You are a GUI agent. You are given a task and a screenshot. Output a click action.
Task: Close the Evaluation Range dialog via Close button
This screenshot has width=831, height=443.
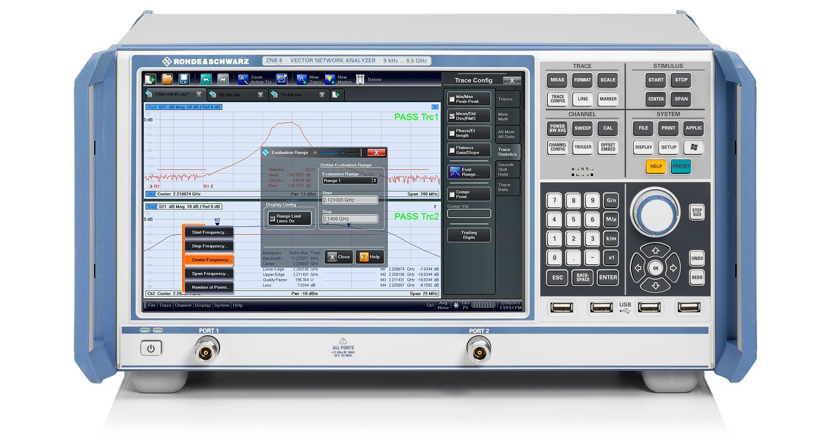click(x=338, y=257)
